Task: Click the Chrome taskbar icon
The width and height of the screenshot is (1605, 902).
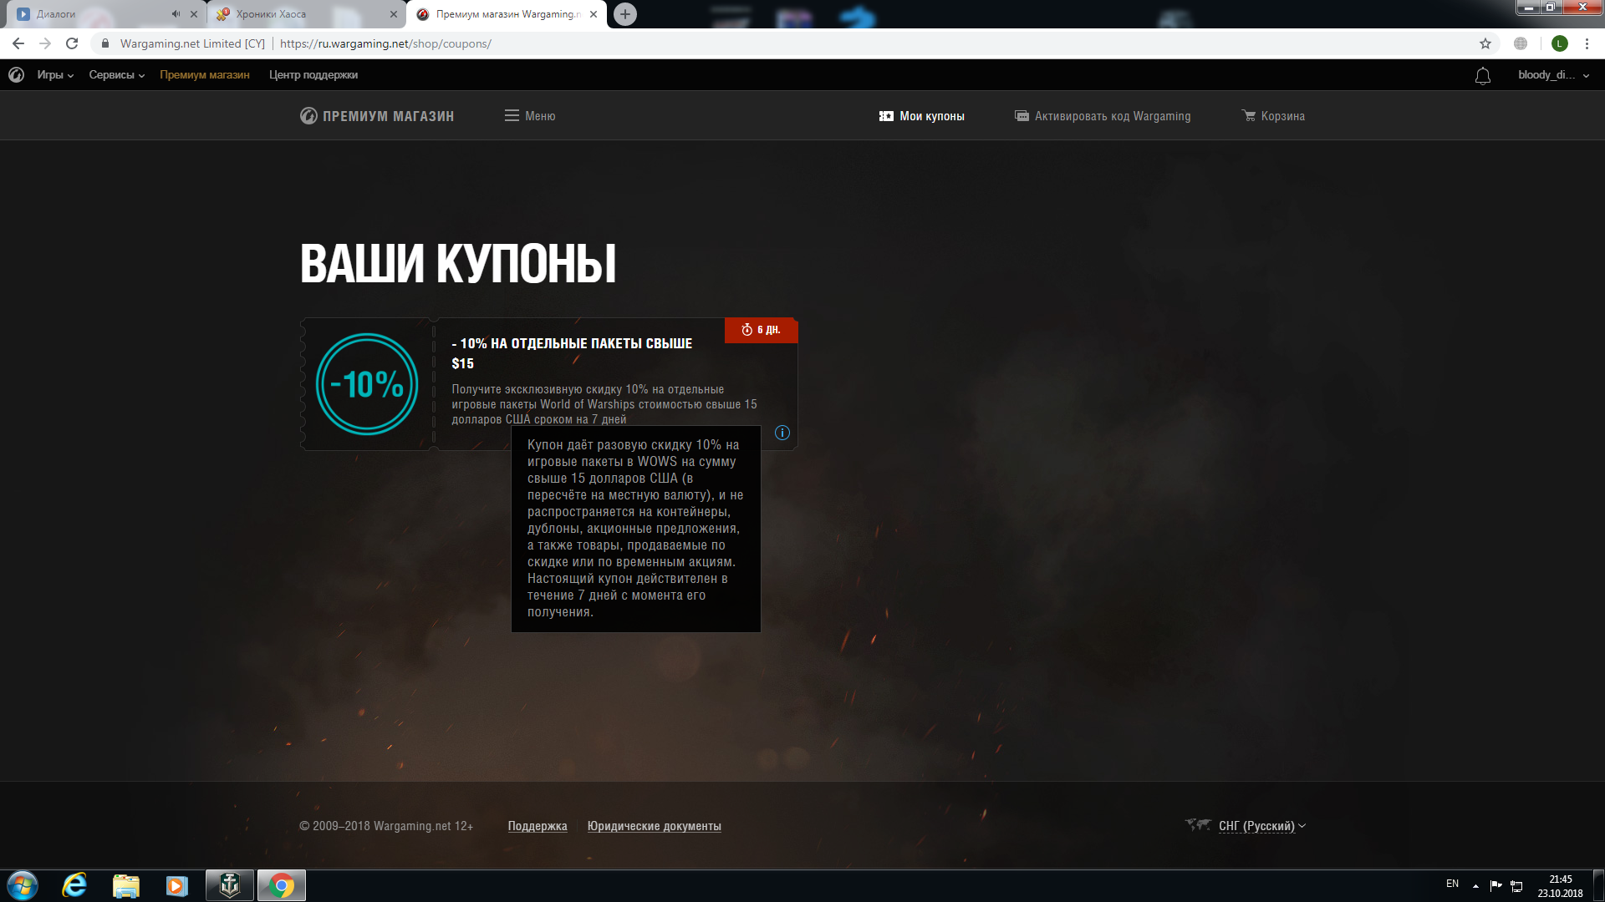Action: point(282,885)
